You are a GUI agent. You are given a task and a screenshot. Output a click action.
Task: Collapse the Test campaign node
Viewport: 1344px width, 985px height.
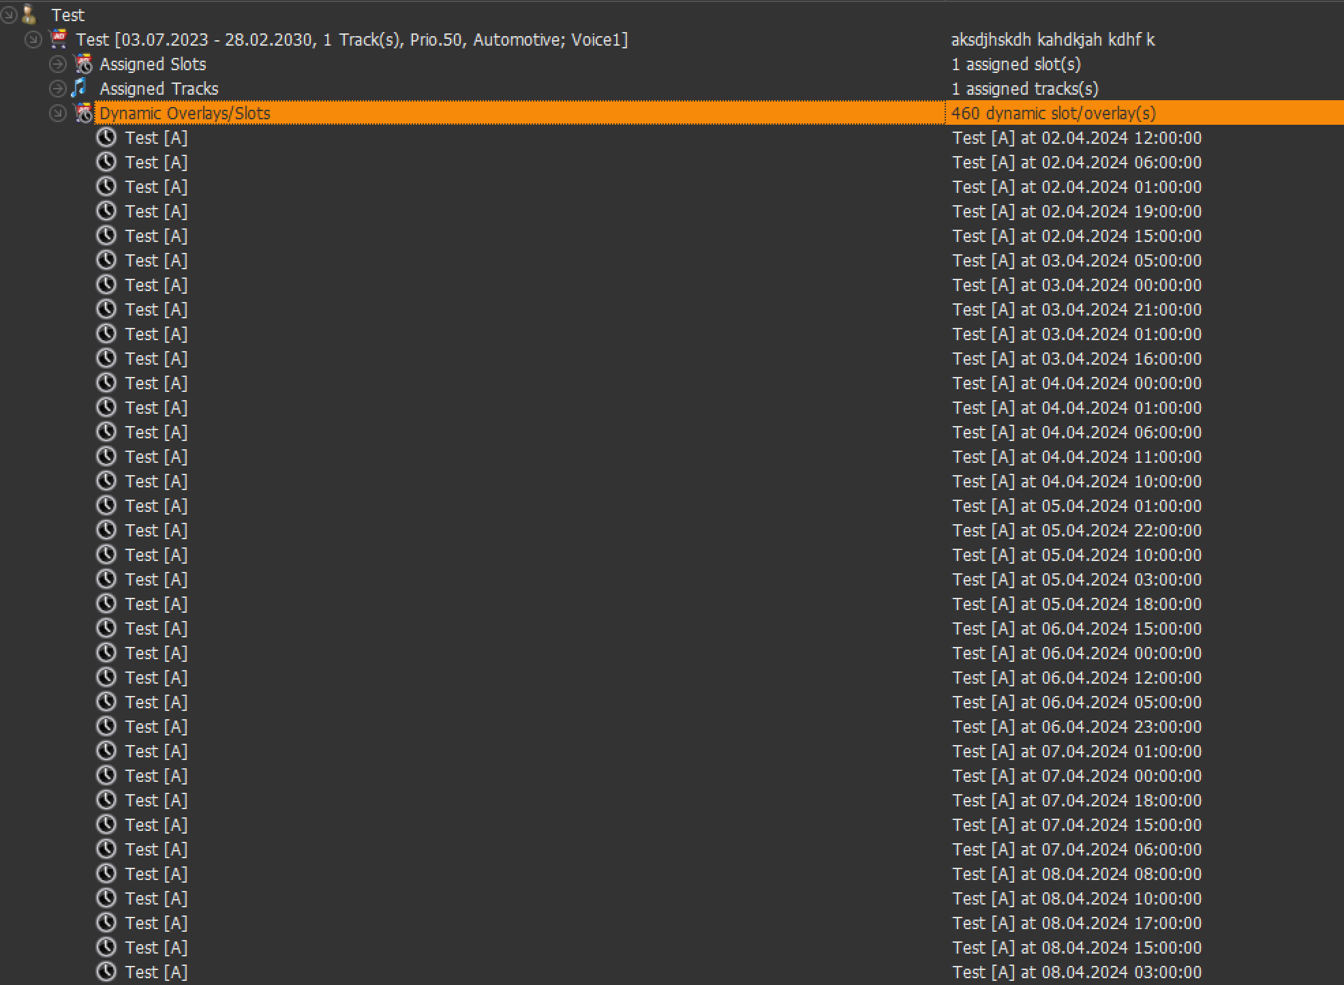33,40
